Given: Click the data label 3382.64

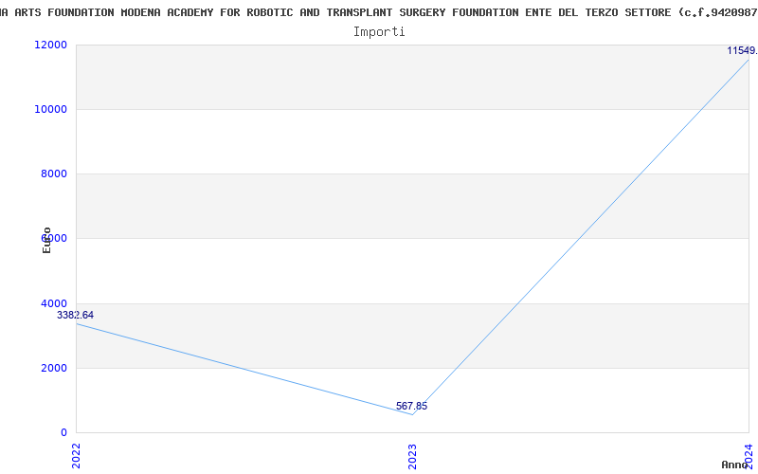Looking at the screenshot, I should (x=76, y=315).
